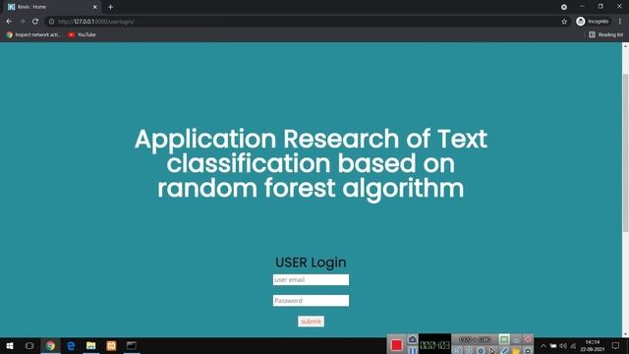Open the Inspect network activity bookmark

(x=33, y=35)
